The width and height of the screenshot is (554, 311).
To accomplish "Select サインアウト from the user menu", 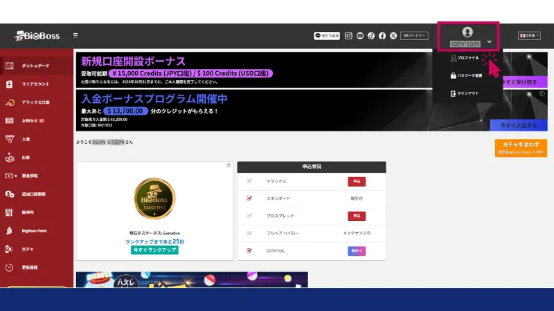I will (467, 93).
